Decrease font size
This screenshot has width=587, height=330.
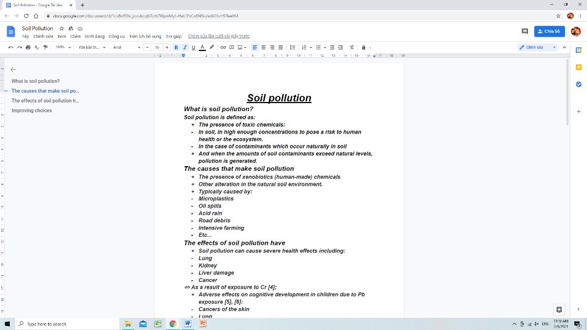click(147, 48)
